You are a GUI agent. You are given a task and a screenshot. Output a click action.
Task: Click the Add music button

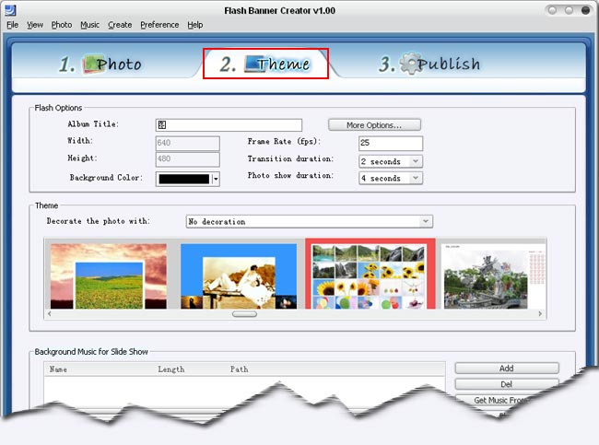pyautogui.click(x=506, y=368)
